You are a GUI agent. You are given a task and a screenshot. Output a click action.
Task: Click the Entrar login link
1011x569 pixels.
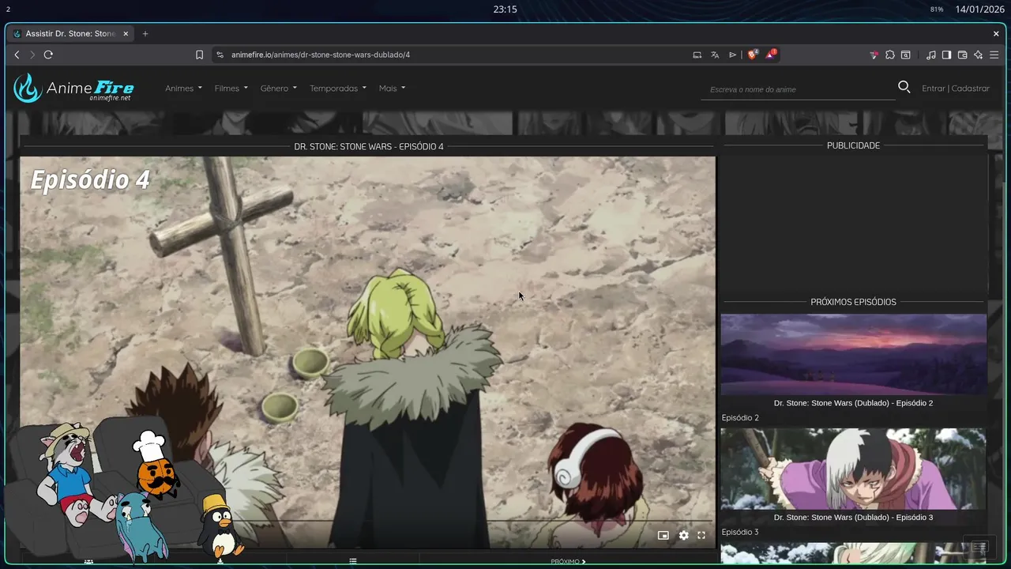pos(933,88)
